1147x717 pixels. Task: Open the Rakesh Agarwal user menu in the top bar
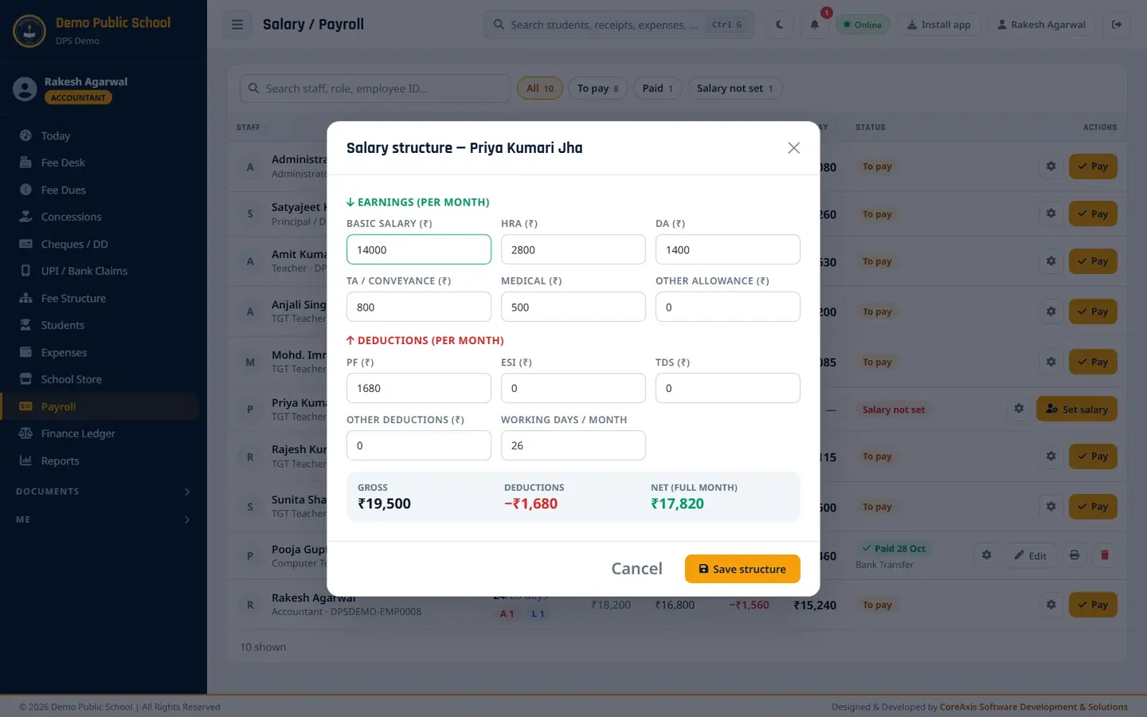coord(1041,25)
